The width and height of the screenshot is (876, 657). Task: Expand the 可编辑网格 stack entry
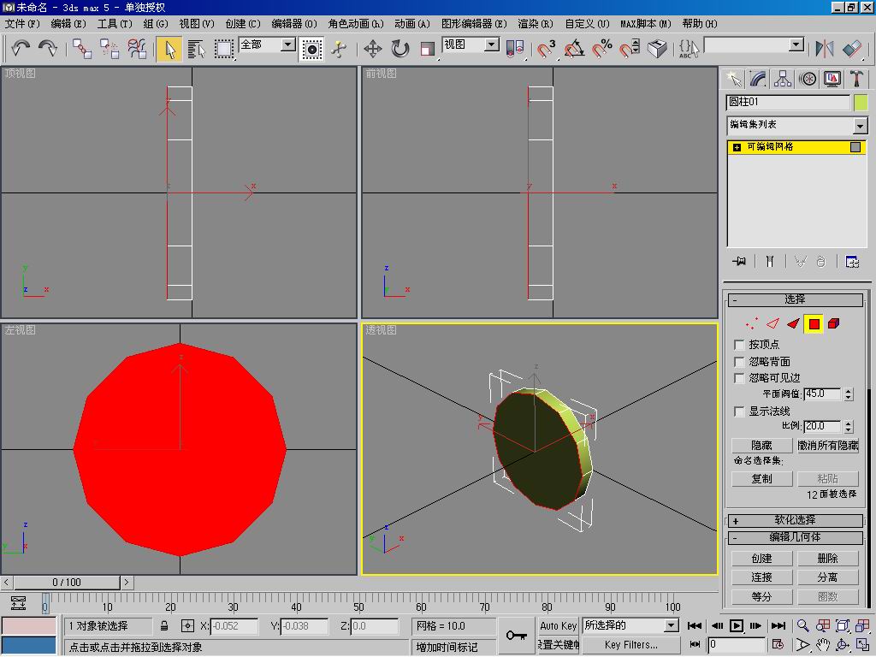point(737,147)
